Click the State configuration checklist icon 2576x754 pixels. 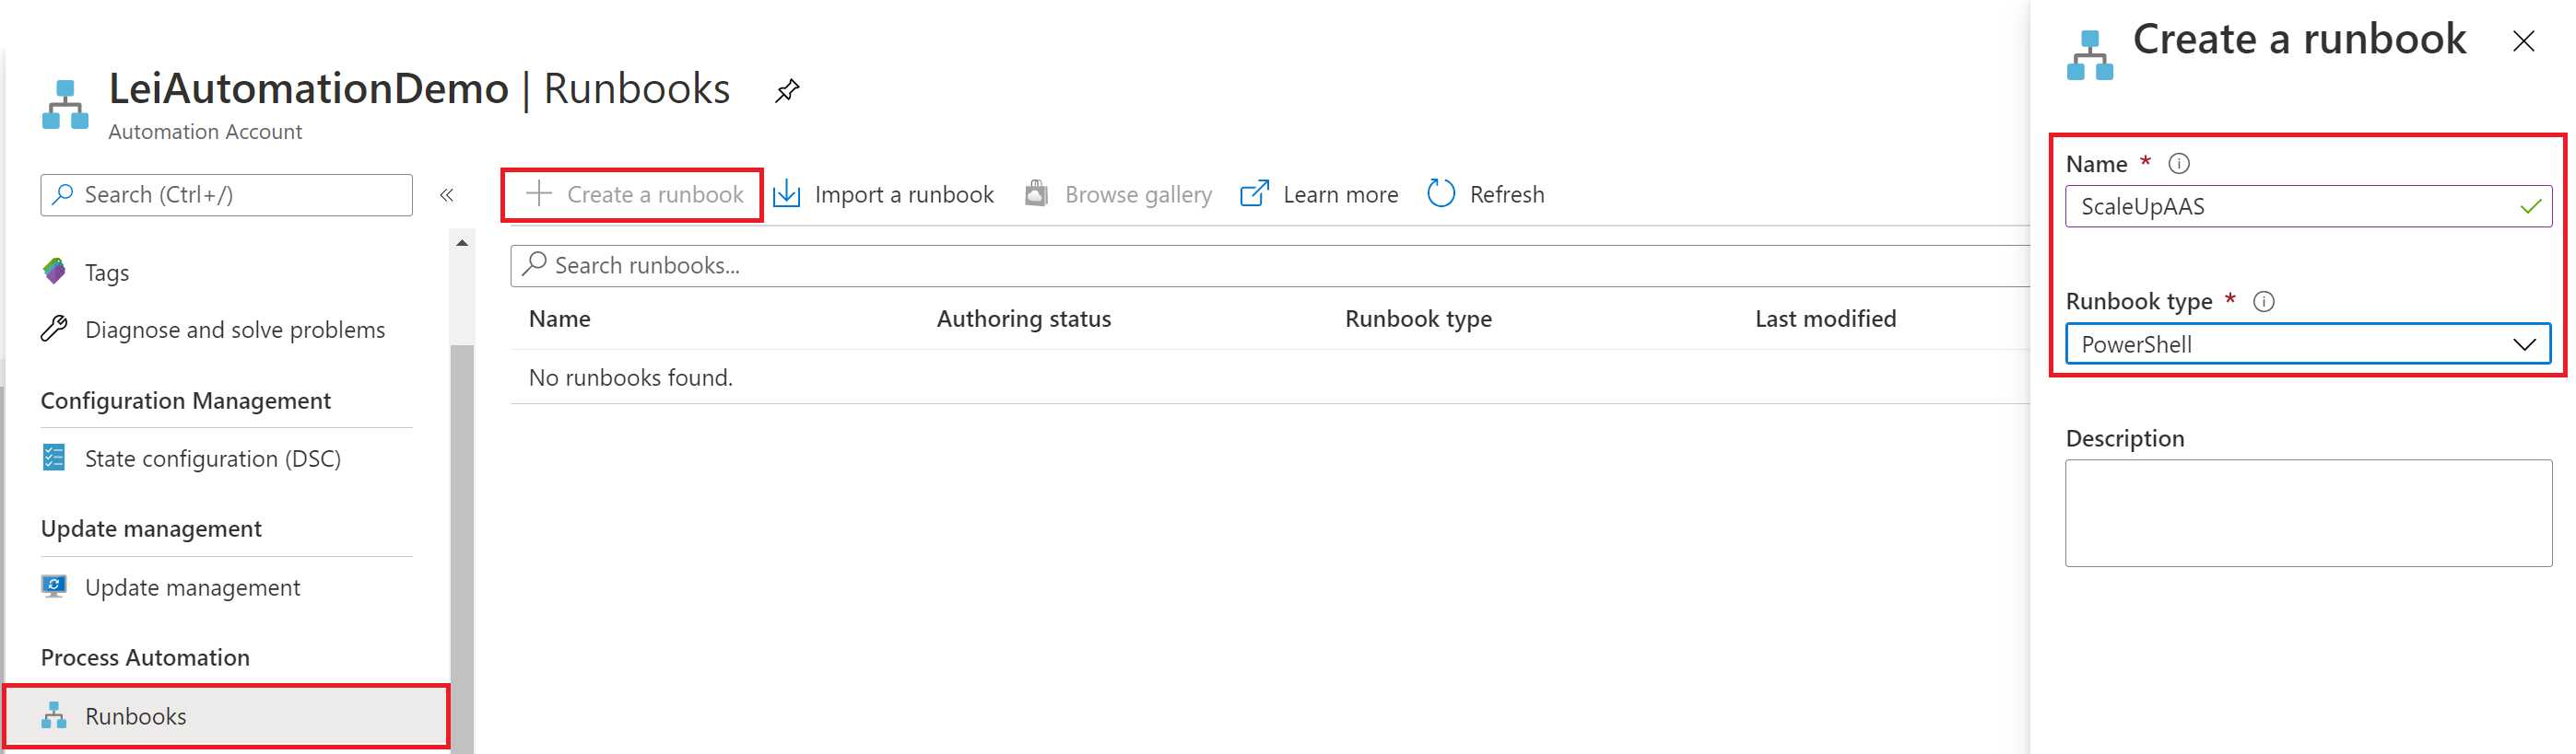coord(54,458)
